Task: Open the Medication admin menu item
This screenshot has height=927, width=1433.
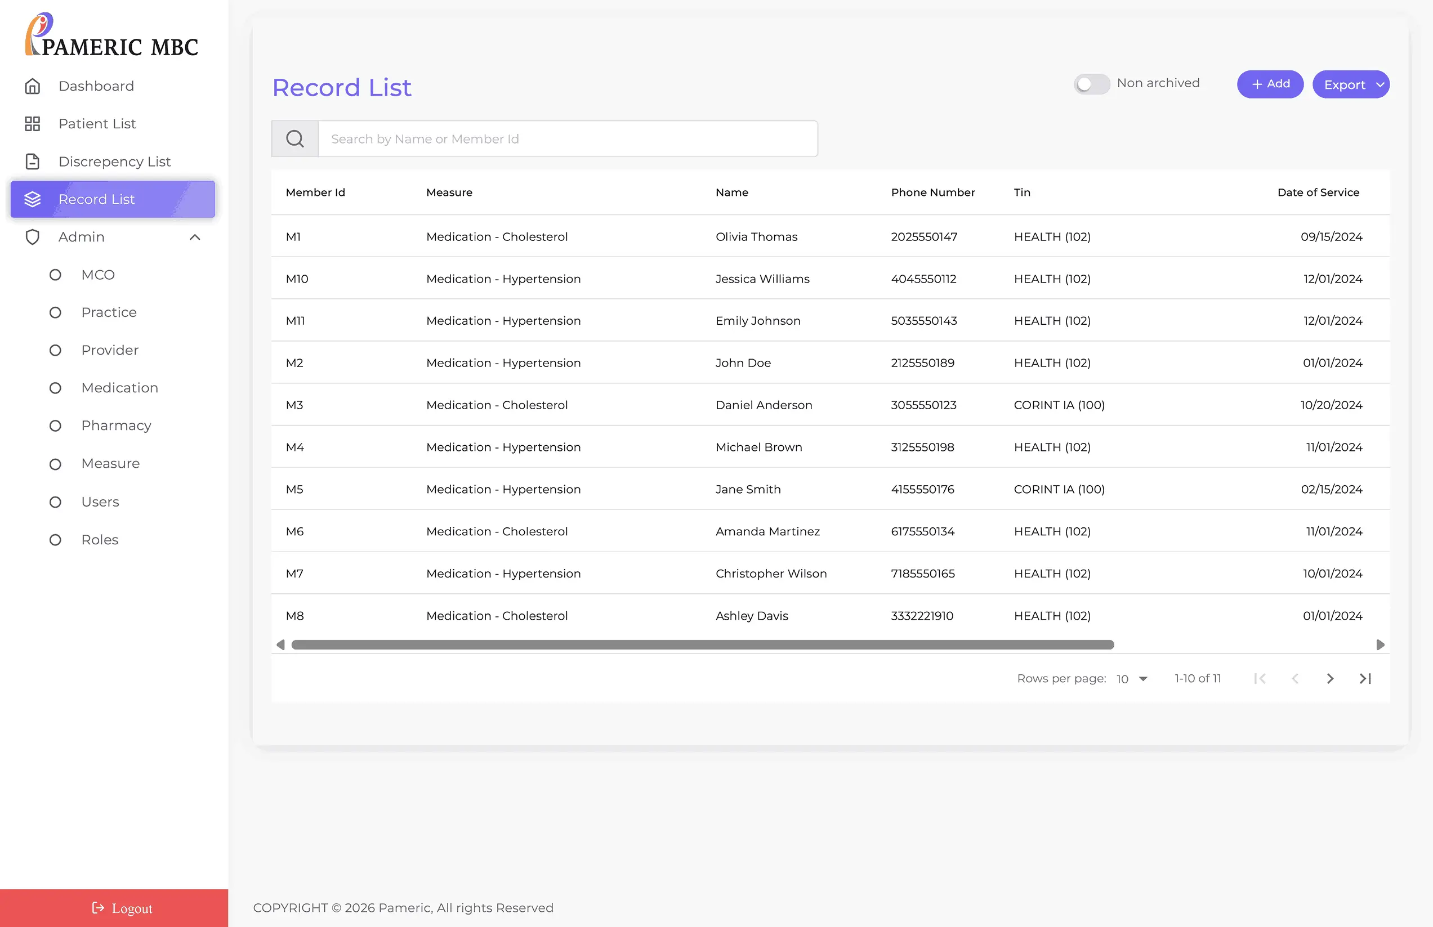Action: 120,388
